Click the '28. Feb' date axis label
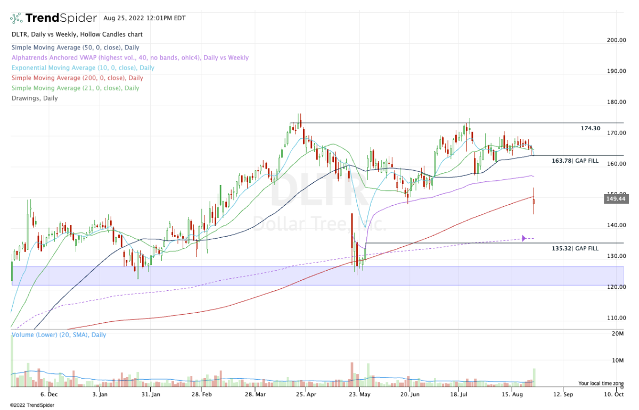The height and width of the screenshot is (410, 639). (203, 395)
